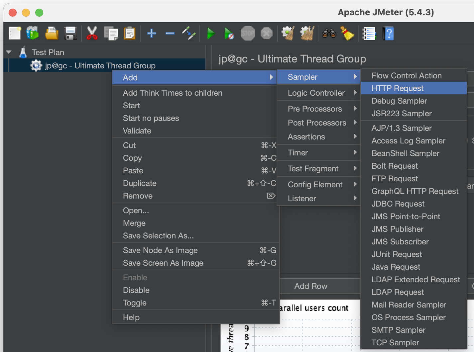Choose Debug Sampler
474x352 pixels.
point(414,101)
